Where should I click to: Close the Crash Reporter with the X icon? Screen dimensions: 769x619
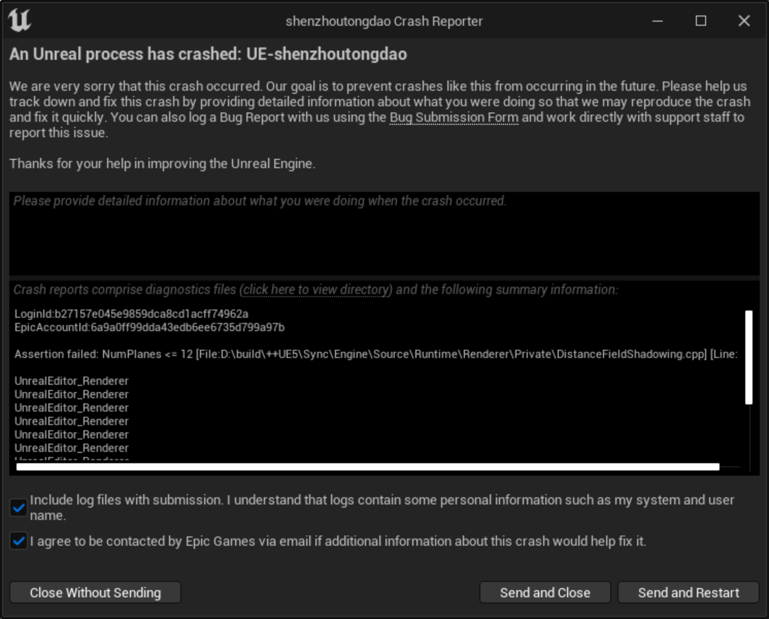(x=744, y=21)
